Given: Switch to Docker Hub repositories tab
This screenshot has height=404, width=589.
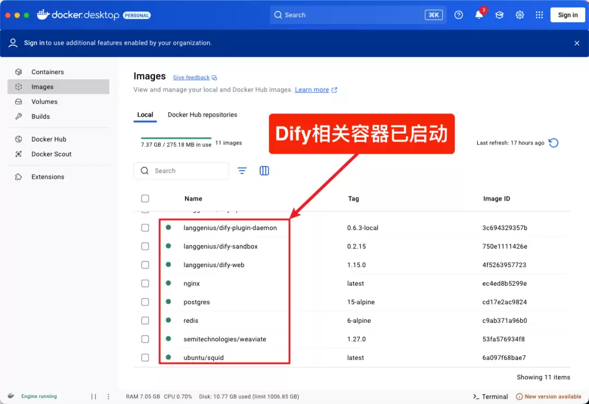Looking at the screenshot, I should [x=202, y=115].
